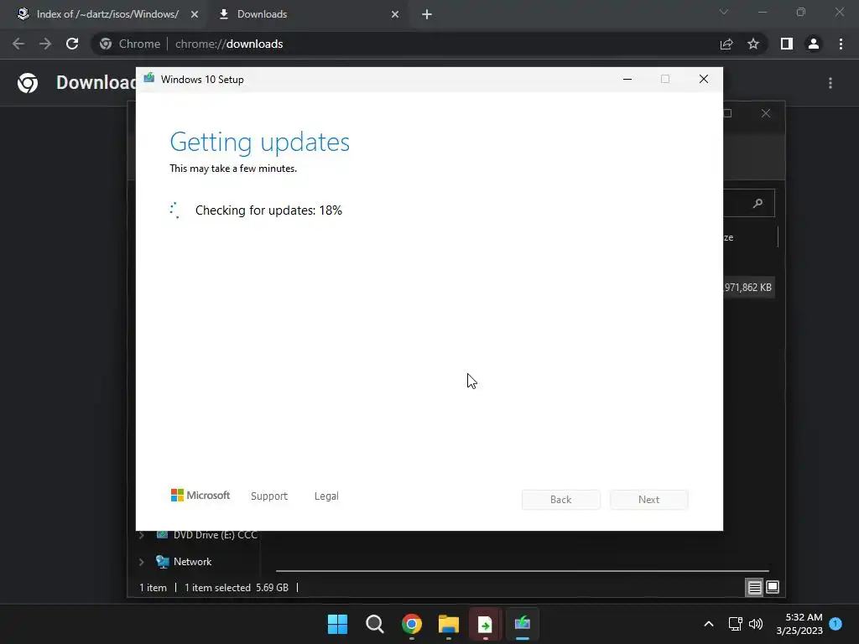
Task: Click the Chrome tab search chevron
Action: 724,12
